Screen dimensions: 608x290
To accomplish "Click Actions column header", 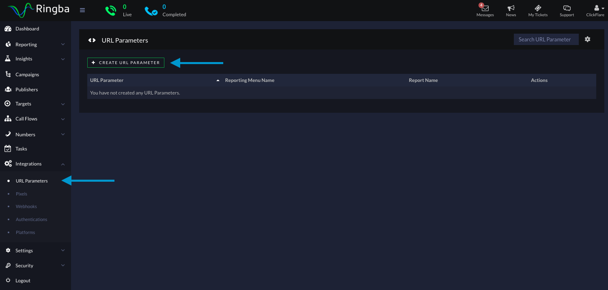I will (x=539, y=80).
